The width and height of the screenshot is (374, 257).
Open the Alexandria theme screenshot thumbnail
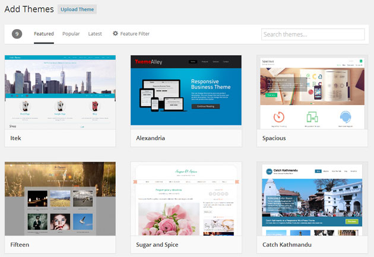[186, 92]
